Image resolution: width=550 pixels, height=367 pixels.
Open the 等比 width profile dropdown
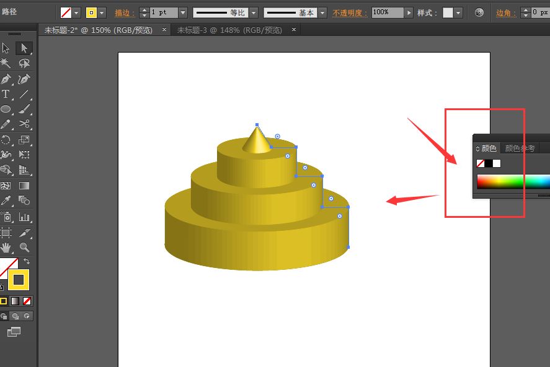click(x=254, y=12)
